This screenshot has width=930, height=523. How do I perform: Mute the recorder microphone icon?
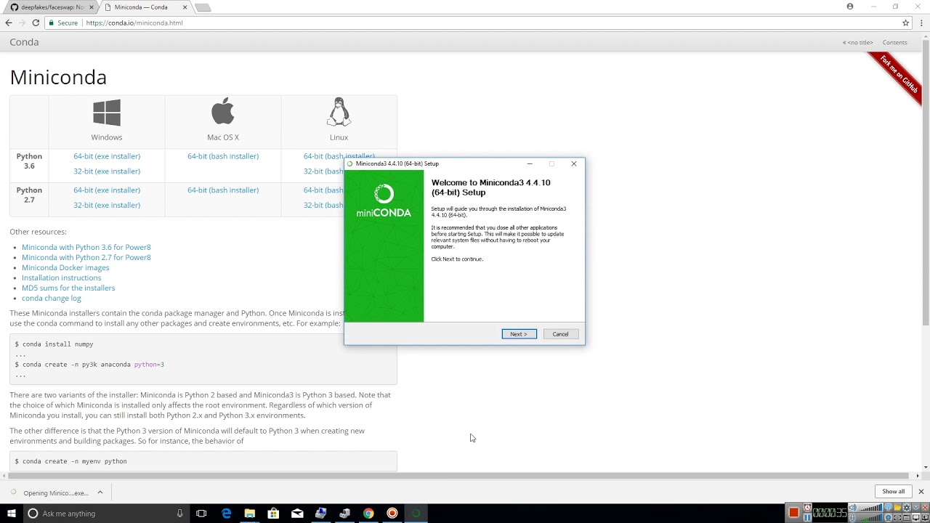point(853,518)
